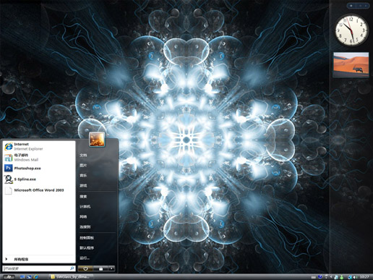Open Internet Explorer quick launch icon

point(36,277)
